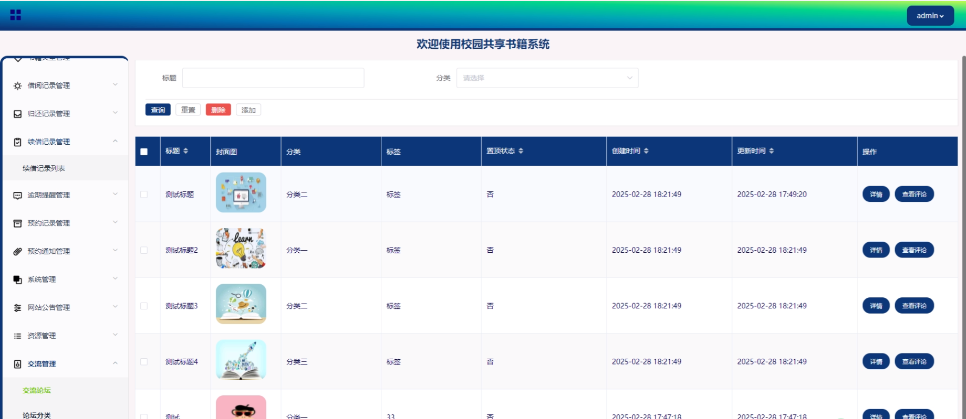Select the 系统管理 menu label
This screenshot has width=966, height=419.
[42, 280]
